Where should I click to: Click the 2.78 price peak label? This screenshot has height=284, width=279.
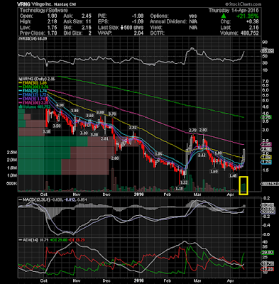pos(192,130)
